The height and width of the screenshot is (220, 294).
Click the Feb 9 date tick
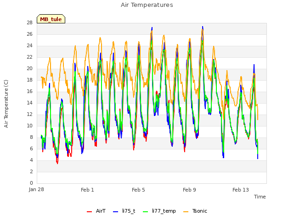click(x=189, y=190)
